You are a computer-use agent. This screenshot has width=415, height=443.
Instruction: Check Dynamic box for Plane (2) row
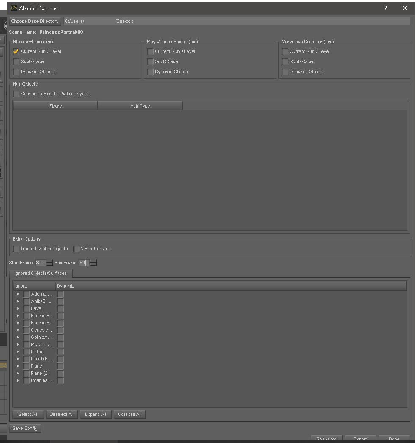tap(60, 374)
